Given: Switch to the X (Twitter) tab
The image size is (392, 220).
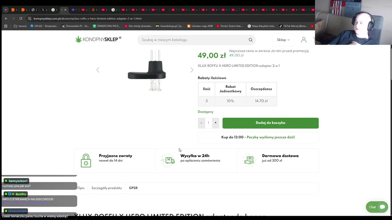Looking at the screenshot, I should tap(43, 10).
